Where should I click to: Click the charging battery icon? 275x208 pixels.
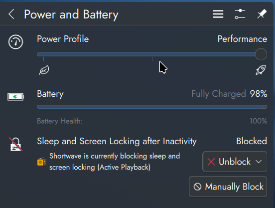point(15,97)
